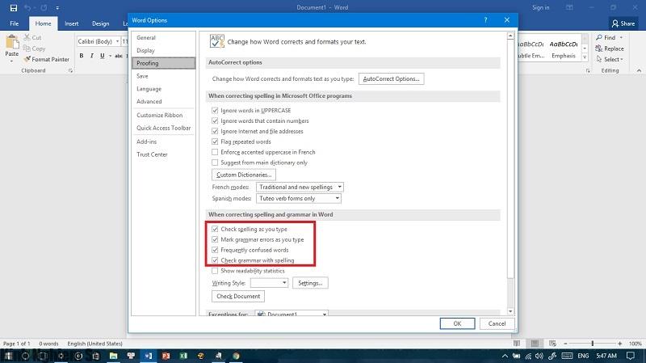Click the Copy button in Word's ribbon
Viewport: 646px width, 363px height.
34,49
